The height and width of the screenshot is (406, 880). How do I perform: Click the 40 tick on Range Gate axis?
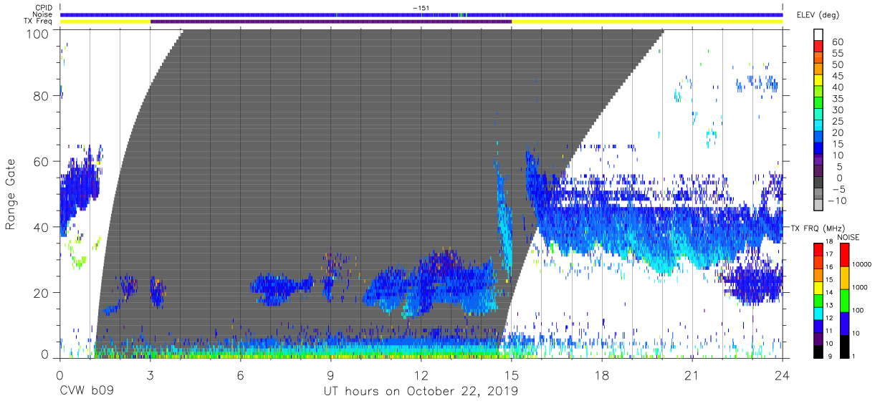(x=42, y=227)
